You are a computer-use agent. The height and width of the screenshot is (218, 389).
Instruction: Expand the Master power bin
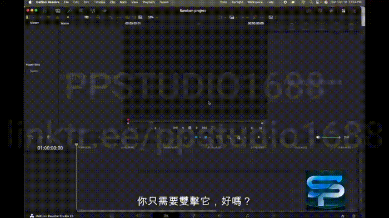pyautogui.click(x=28, y=71)
